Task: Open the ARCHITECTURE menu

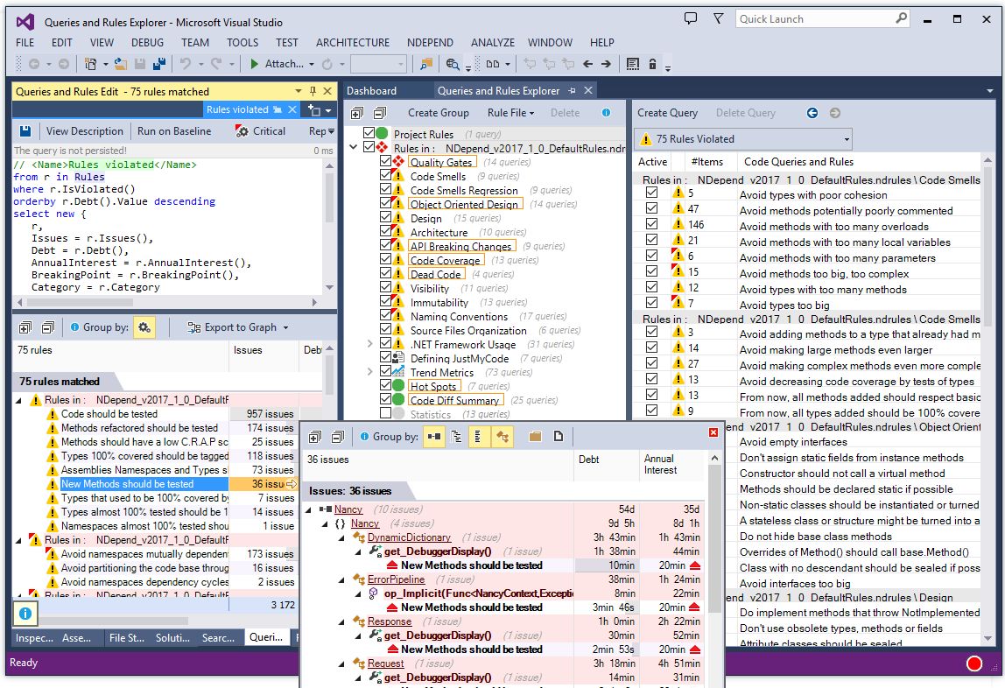Action: (x=353, y=42)
